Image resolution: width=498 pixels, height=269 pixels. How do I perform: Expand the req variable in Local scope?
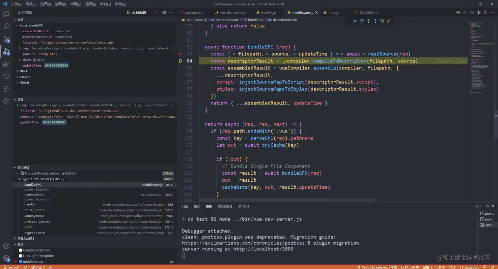coord(19,48)
